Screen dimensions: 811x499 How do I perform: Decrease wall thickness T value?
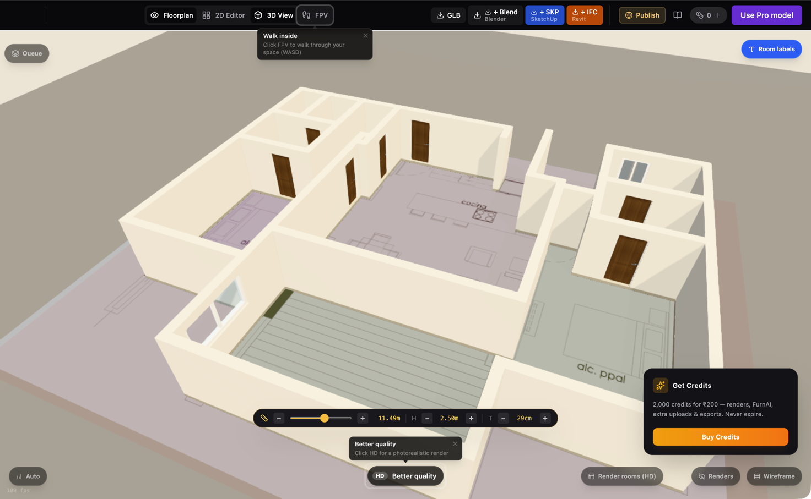pos(503,418)
